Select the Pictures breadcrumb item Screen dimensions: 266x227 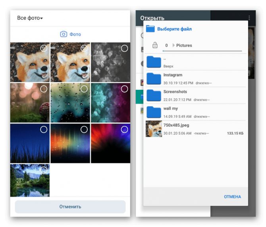(184, 45)
